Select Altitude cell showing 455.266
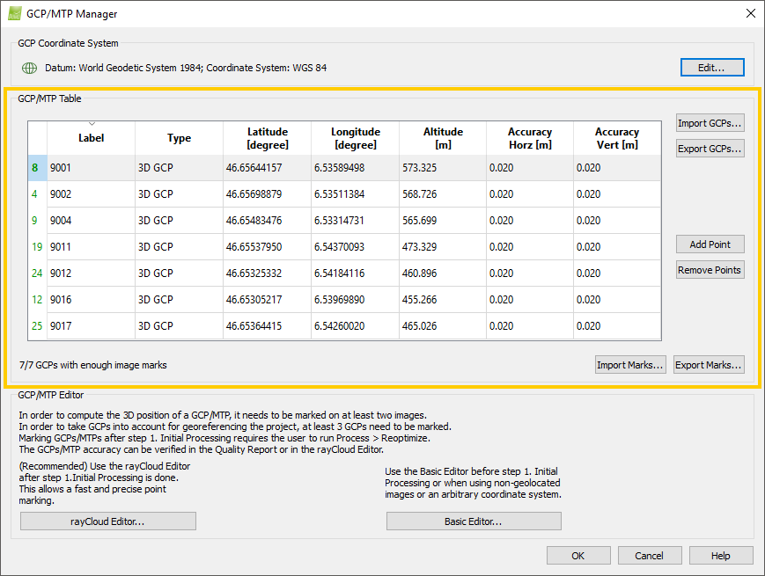The image size is (765, 576). pyautogui.click(x=442, y=300)
